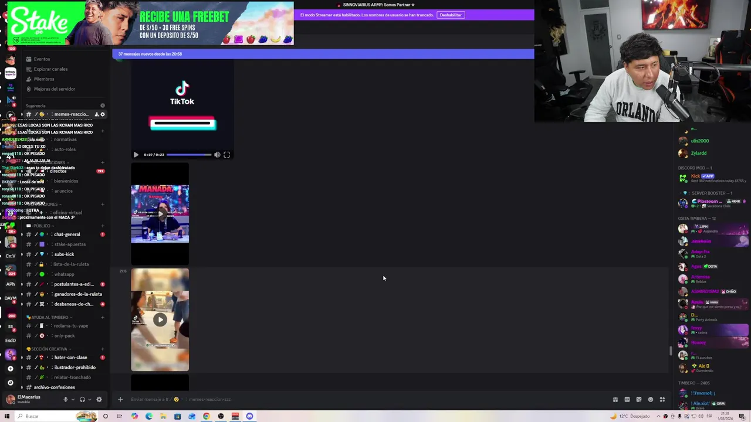Viewport: 751px width, 422px height.
Task: Create invite for memes-reaccion channel
Action: point(97,114)
